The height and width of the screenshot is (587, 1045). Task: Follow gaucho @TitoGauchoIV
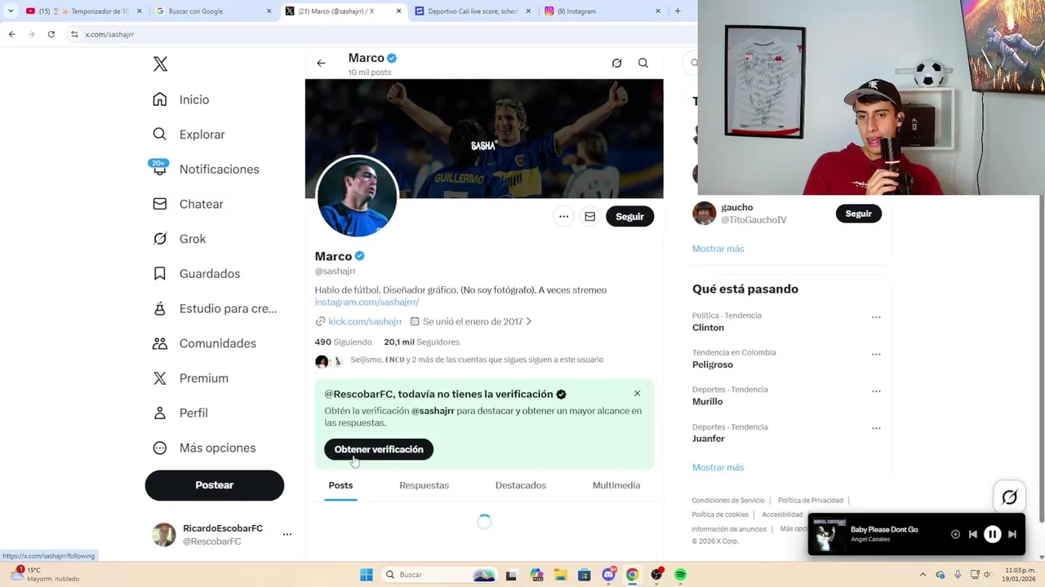click(858, 214)
